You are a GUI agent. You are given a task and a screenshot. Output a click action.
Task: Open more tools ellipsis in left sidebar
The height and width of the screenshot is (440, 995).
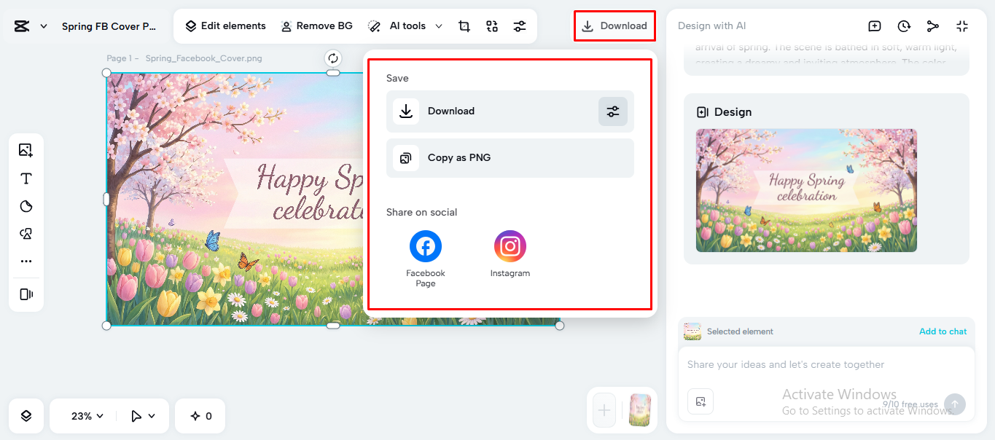point(26,261)
